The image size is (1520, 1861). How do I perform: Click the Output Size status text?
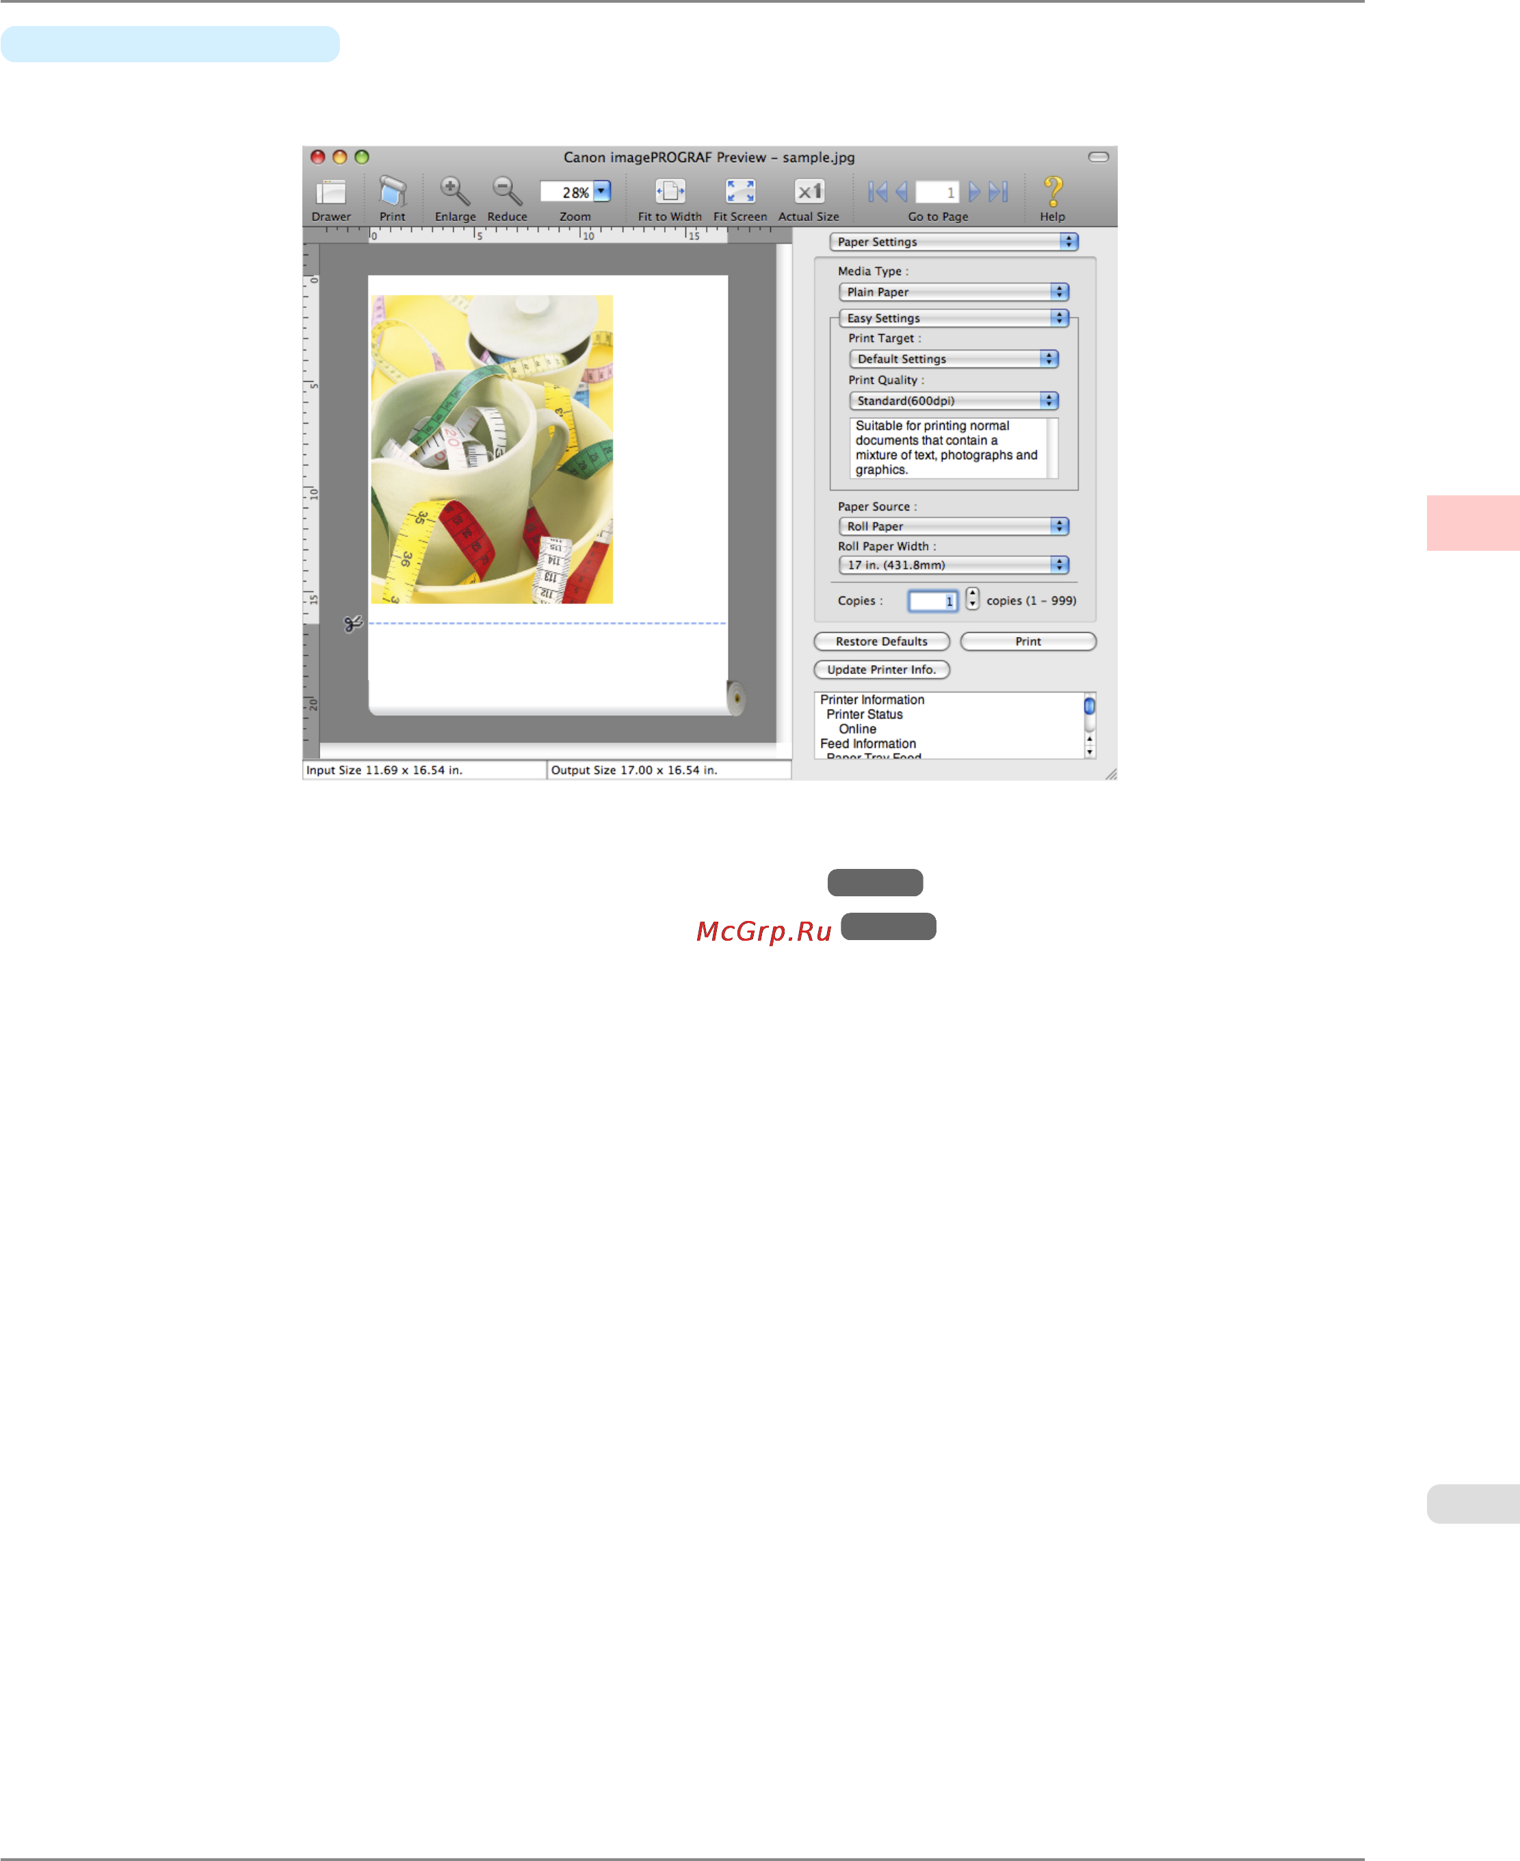(x=634, y=770)
